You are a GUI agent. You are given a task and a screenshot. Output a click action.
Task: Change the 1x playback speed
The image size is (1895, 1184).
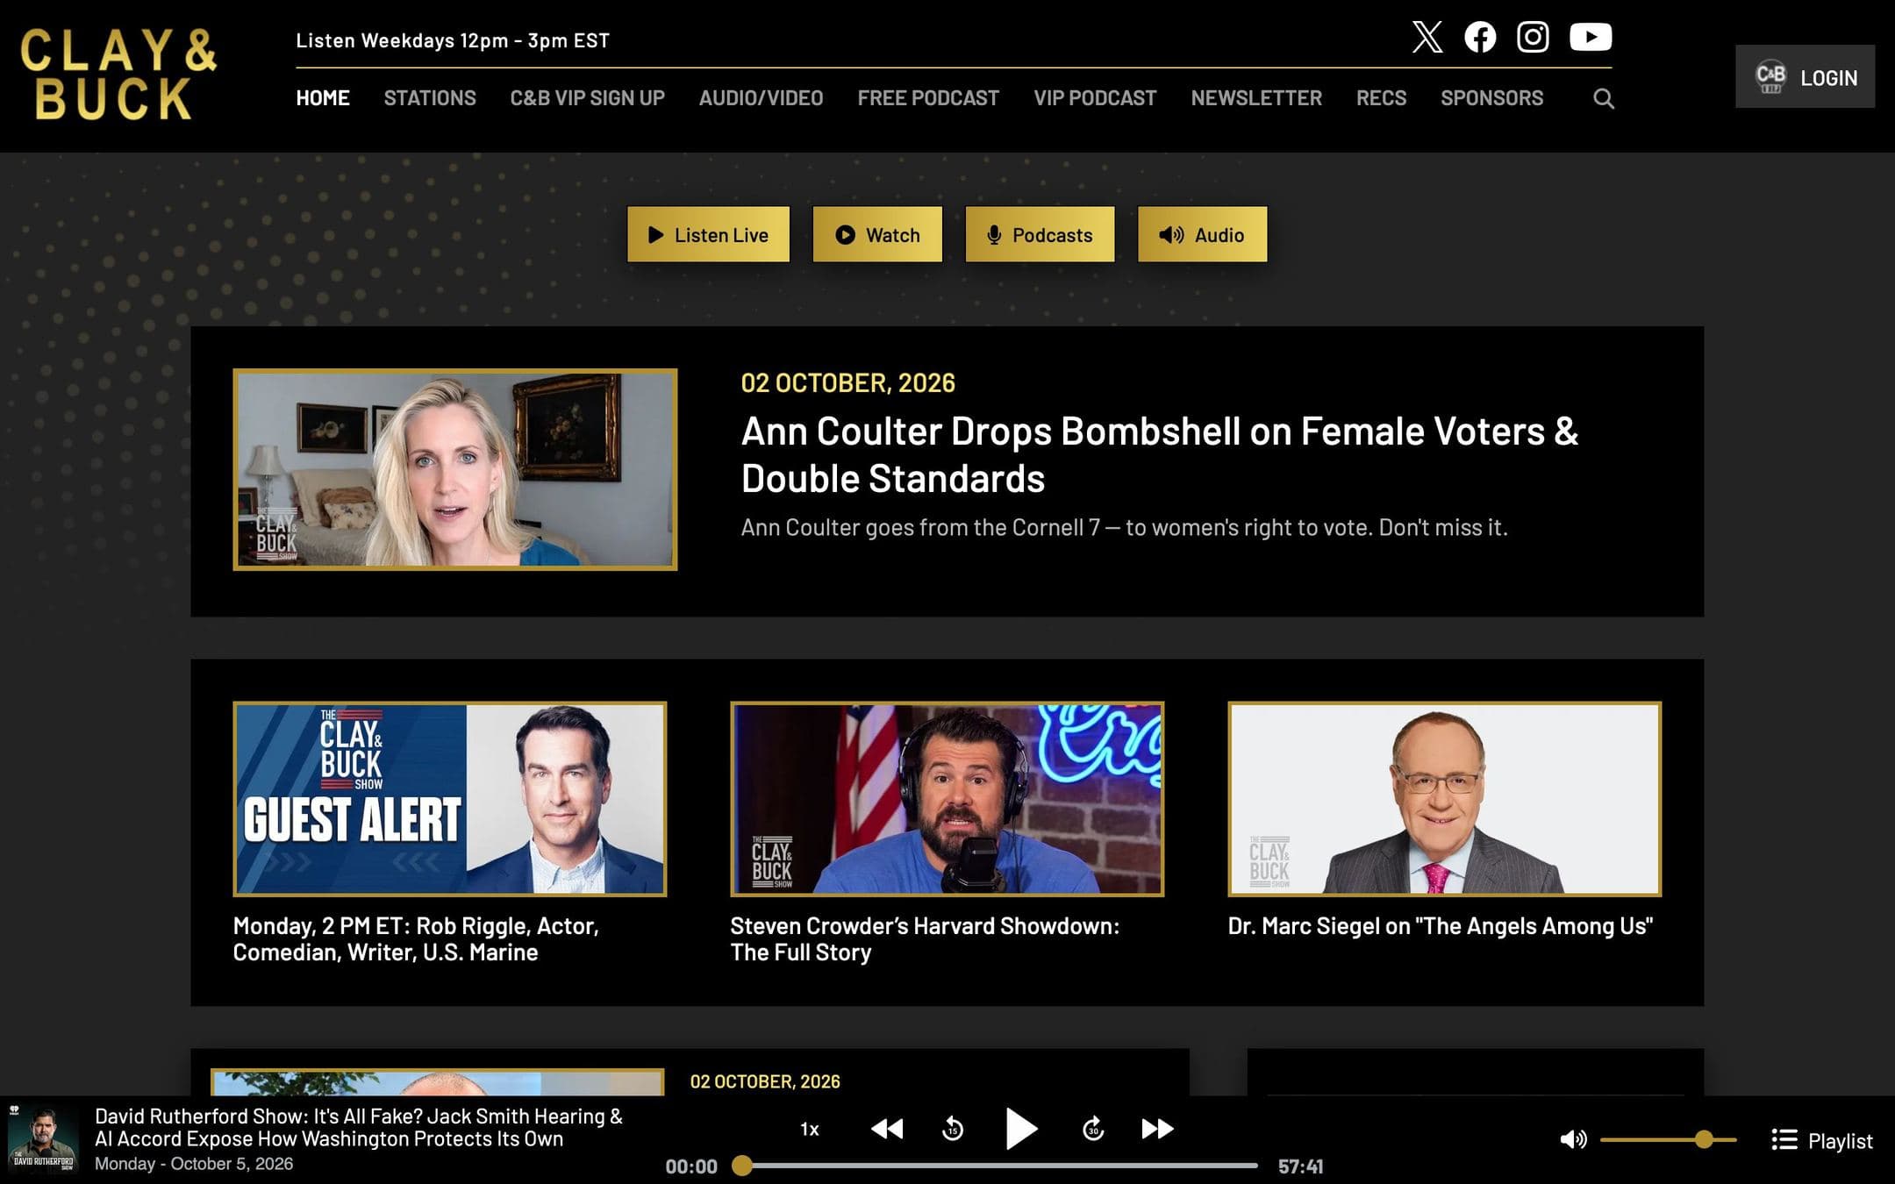810,1129
